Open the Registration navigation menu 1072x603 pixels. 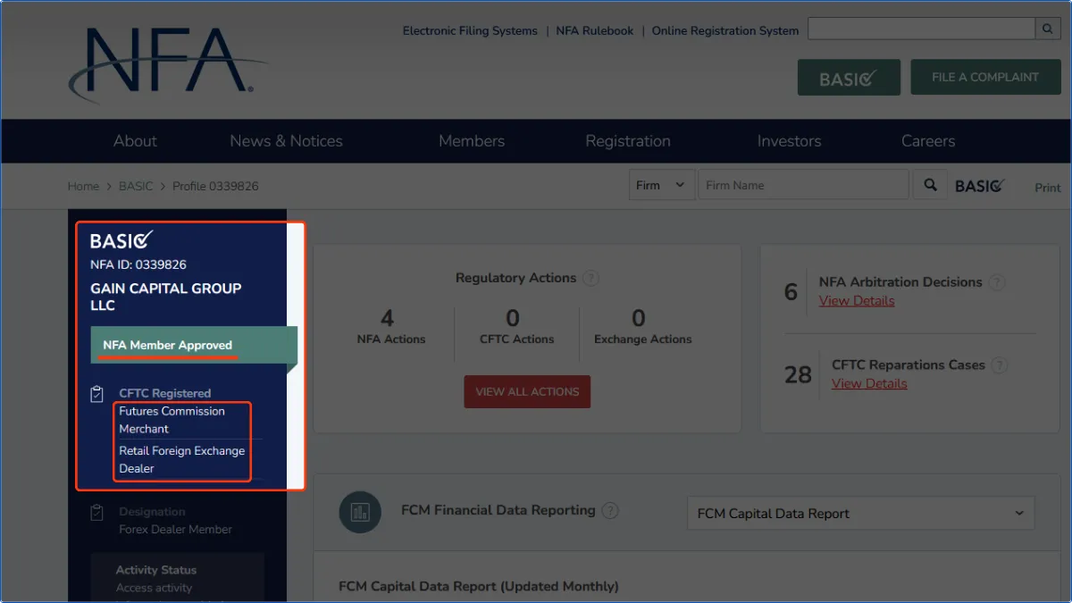(627, 141)
